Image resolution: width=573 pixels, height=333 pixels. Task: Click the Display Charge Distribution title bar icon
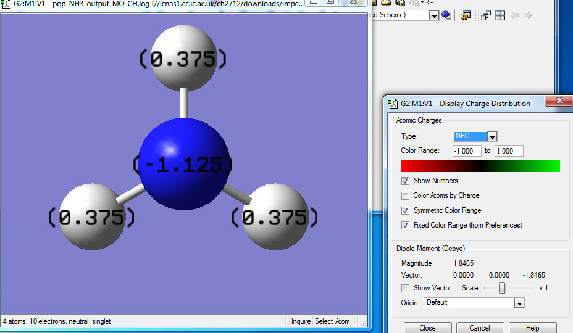tap(393, 103)
